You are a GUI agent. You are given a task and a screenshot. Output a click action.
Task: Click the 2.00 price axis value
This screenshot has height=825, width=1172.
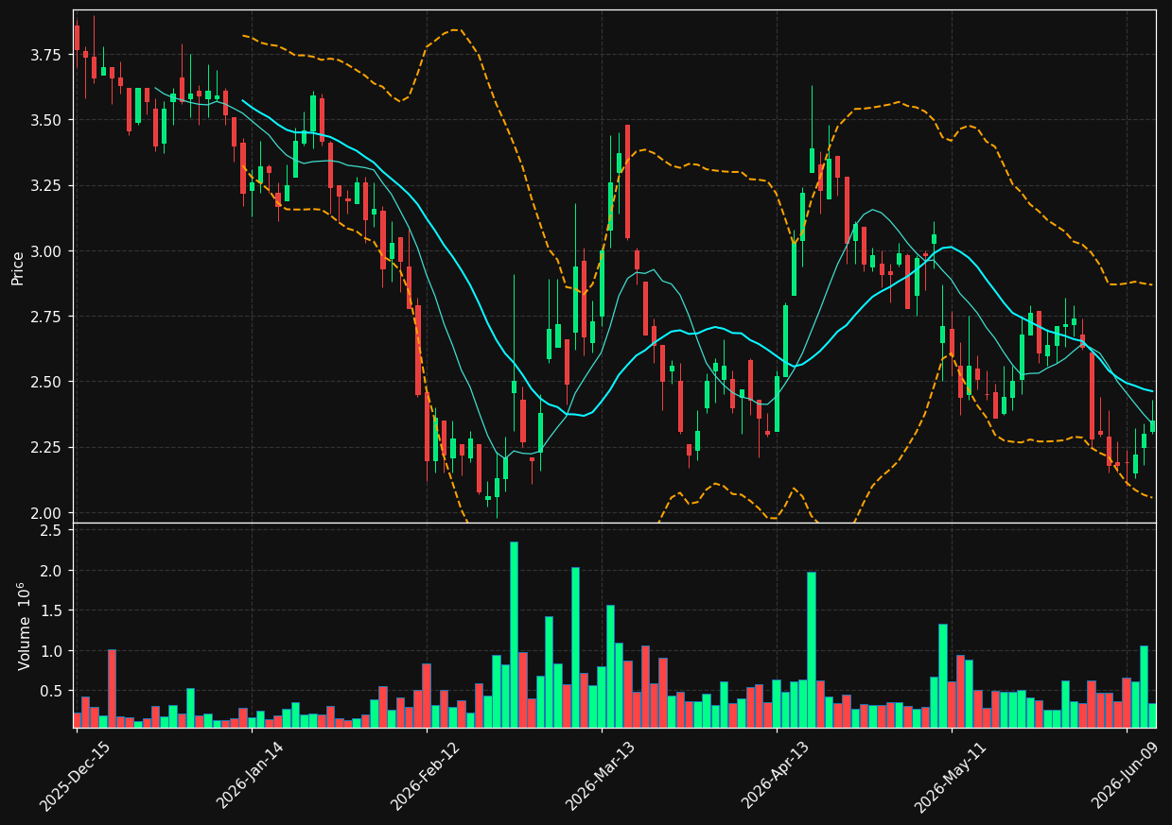coord(47,513)
